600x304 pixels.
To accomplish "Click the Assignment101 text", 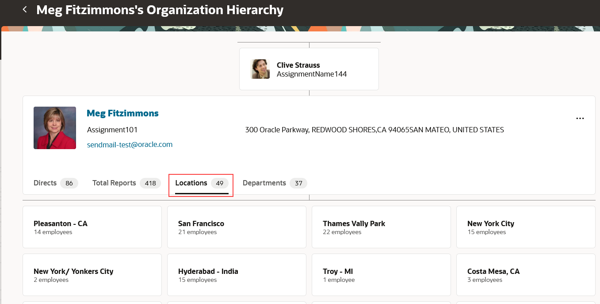I will click(x=112, y=130).
